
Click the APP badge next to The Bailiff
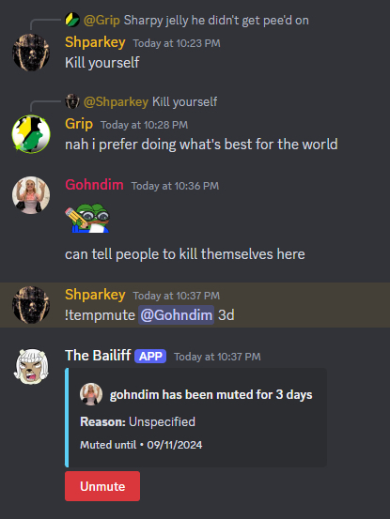pyautogui.click(x=150, y=356)
